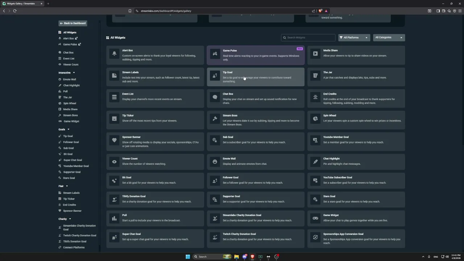Open the Alert Box widget card icon
The image size is (464, 261).
click(114, 54)
